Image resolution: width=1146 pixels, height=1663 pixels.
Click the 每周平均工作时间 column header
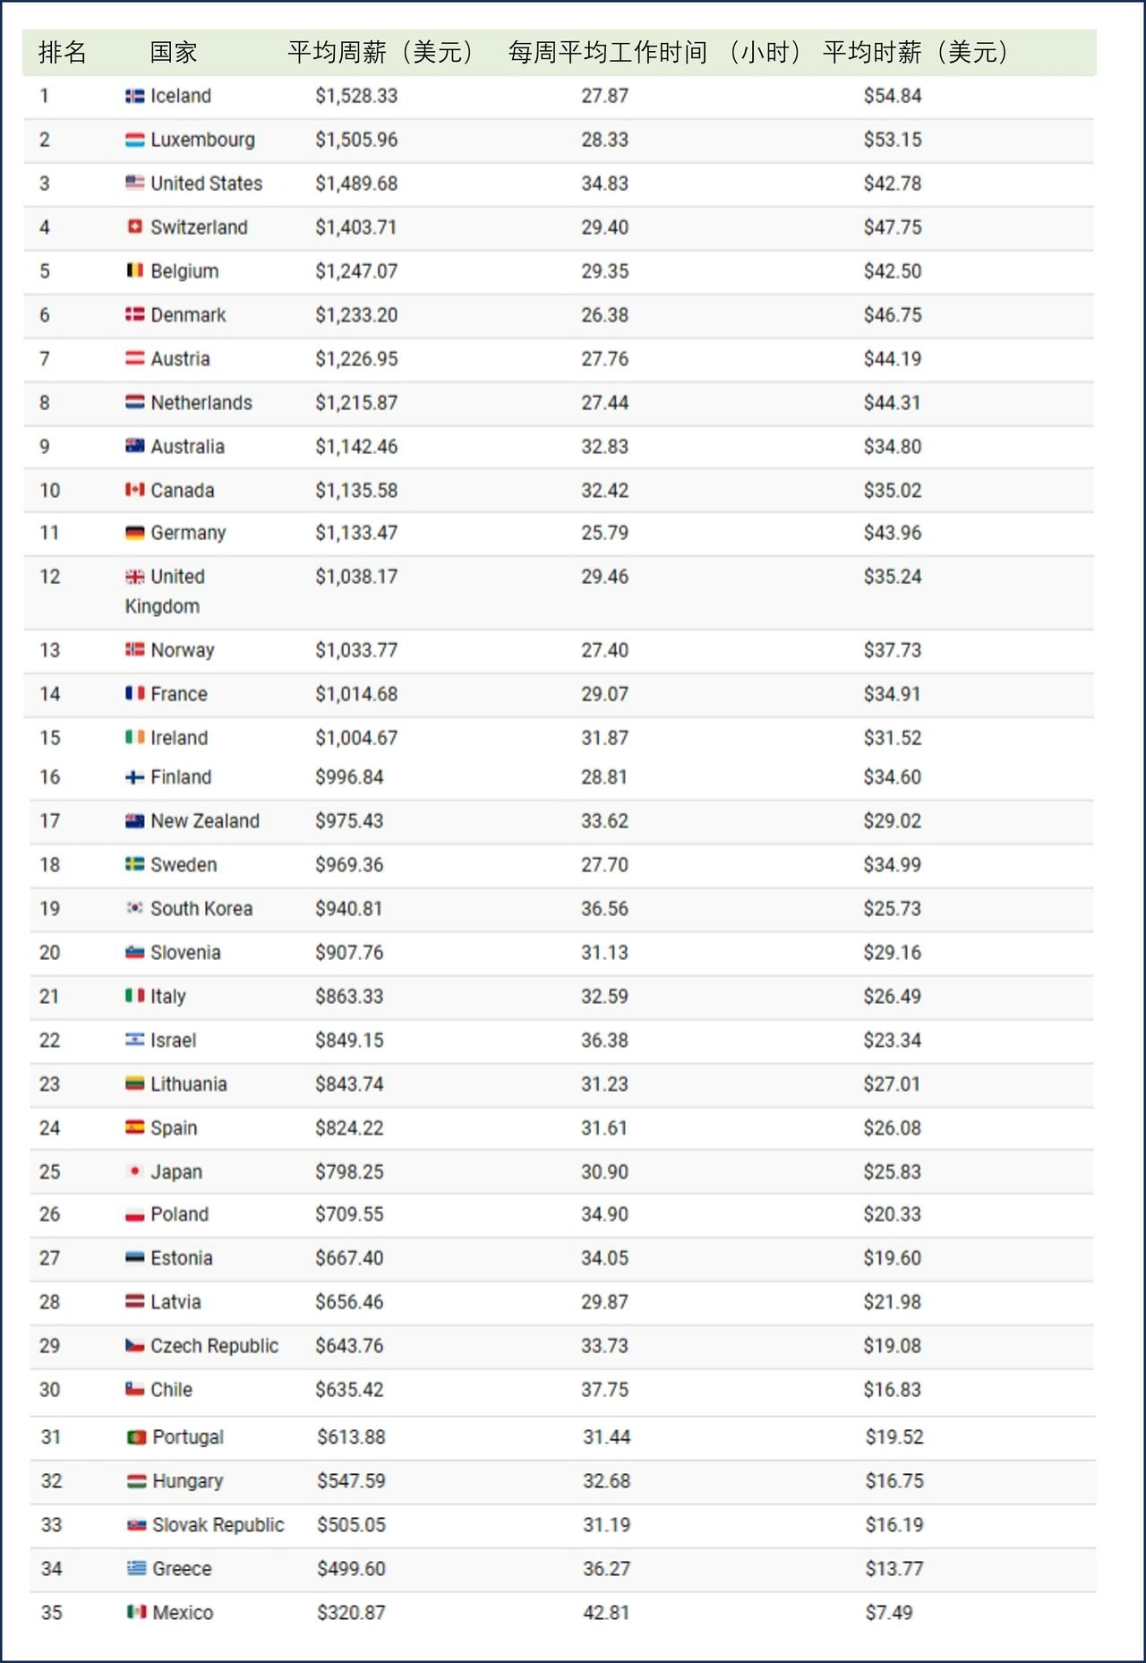[608, 52]
